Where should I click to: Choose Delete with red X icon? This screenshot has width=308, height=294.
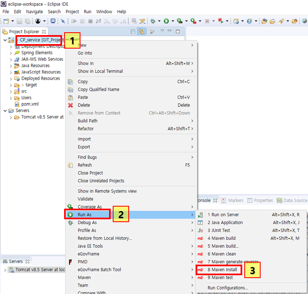tap(131, 105)
